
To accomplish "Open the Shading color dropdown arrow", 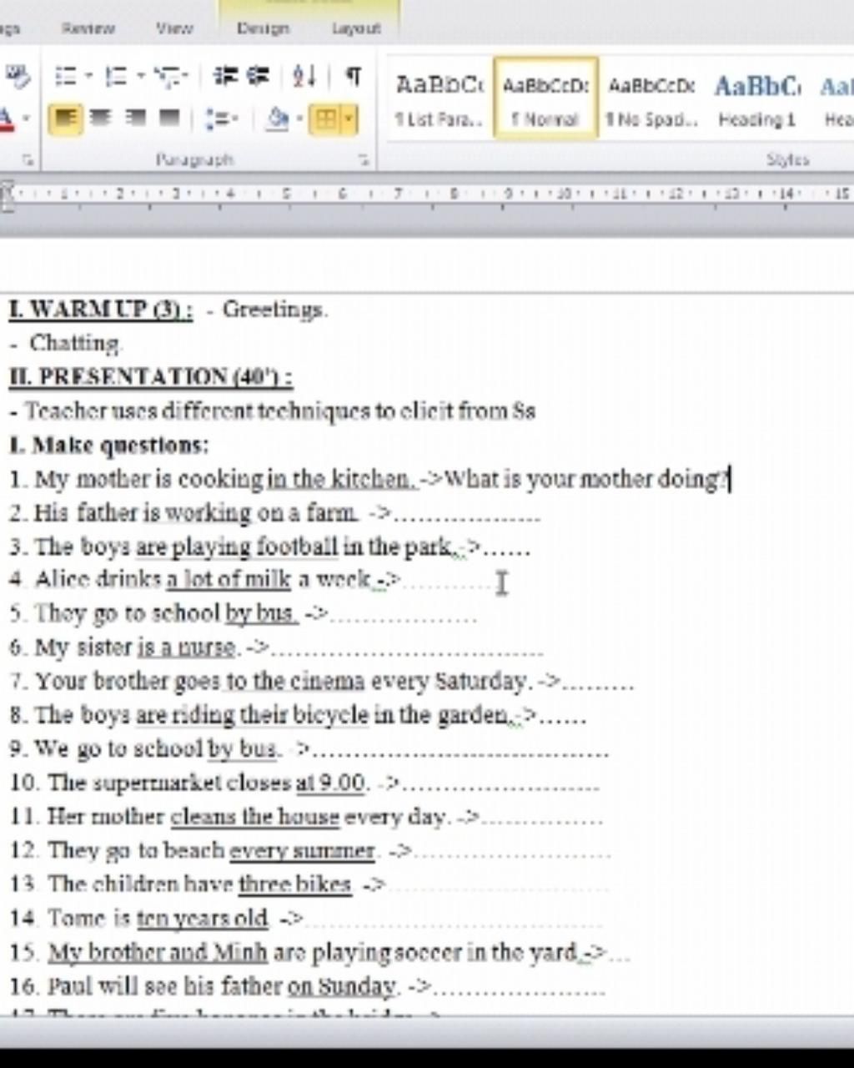I will 299,120.
